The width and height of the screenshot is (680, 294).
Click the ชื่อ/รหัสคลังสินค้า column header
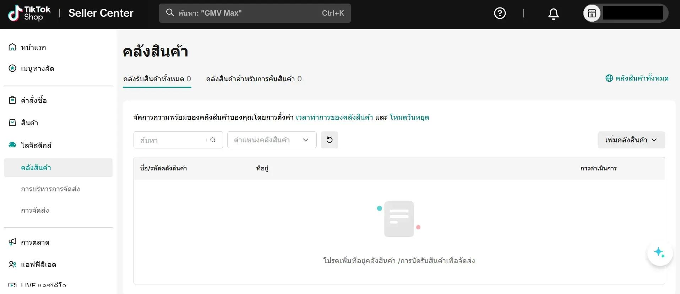(x=164, y=168)
